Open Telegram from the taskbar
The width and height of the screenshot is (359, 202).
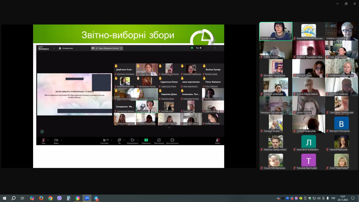click(x=96, y=198)
